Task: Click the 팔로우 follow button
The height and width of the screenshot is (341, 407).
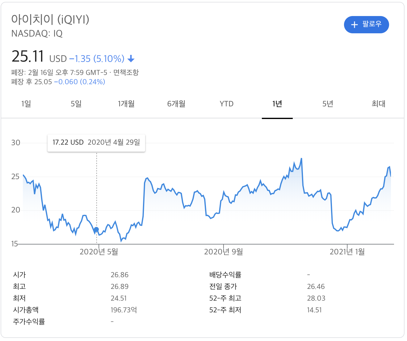Action: pyautogui.click(x=366, y=25)
